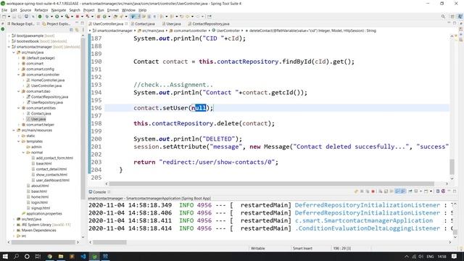
Task: Expand the Maven Dependencies node
Action: coord(14,230)
